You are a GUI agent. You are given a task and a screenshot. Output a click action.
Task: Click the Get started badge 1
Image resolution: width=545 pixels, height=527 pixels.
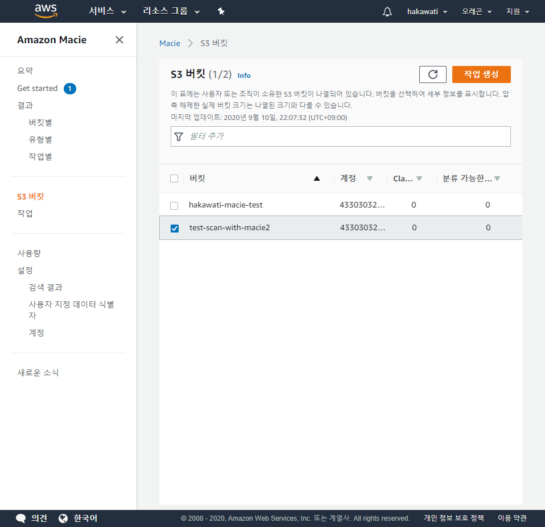click(70, 89)
